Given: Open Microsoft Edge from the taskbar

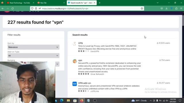Looking at the screenshot, I should point(62,100).
